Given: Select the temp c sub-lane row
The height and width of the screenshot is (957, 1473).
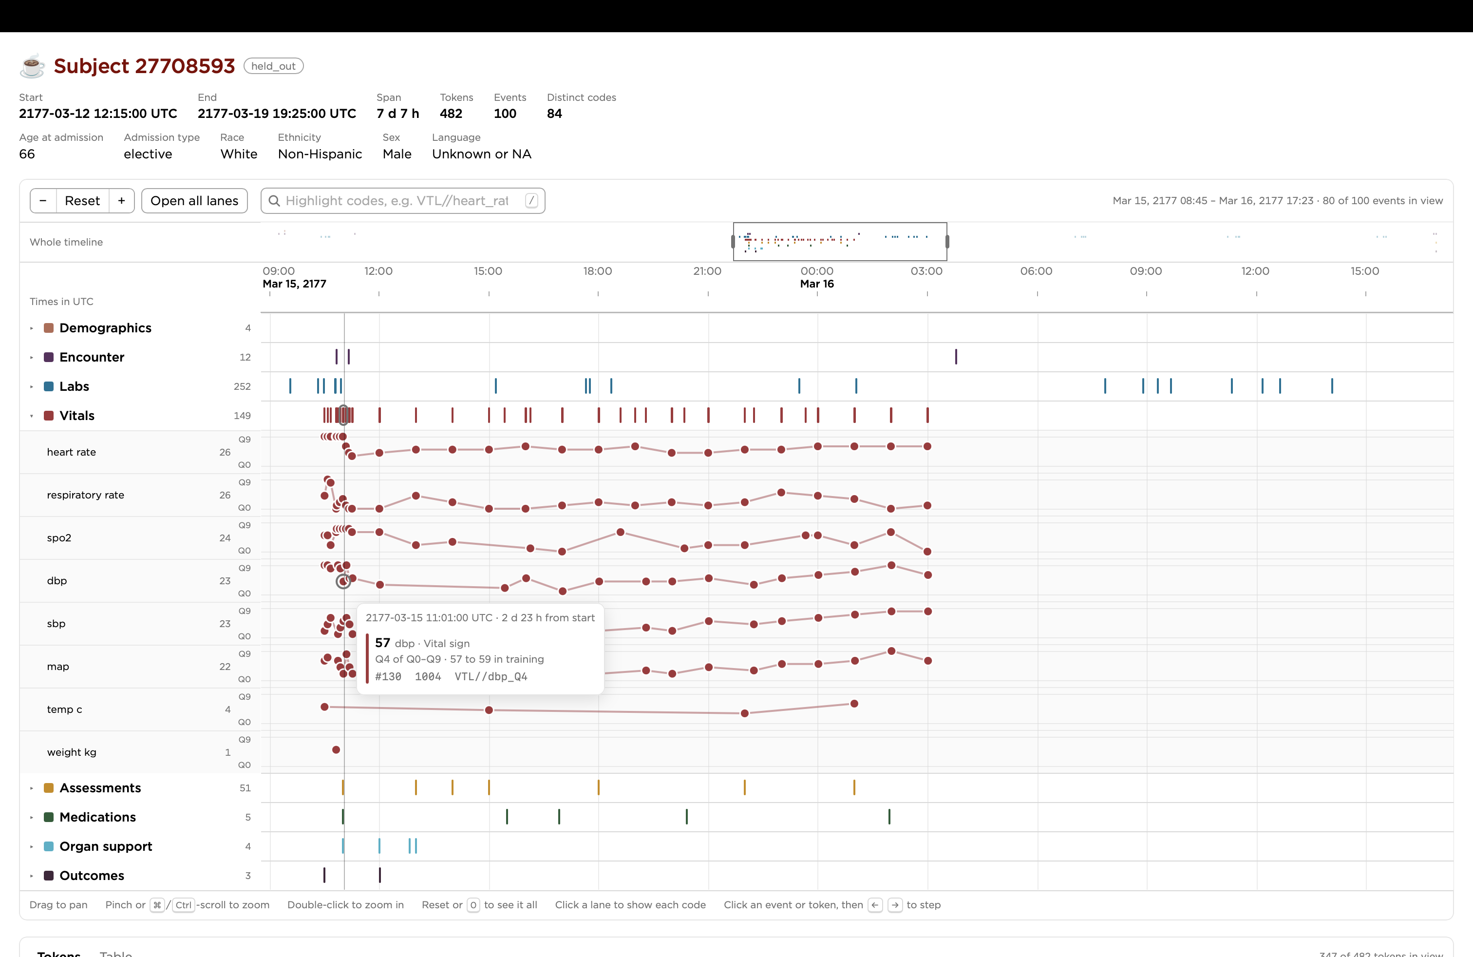Looking at the screenshot, I should click(140, 709).
